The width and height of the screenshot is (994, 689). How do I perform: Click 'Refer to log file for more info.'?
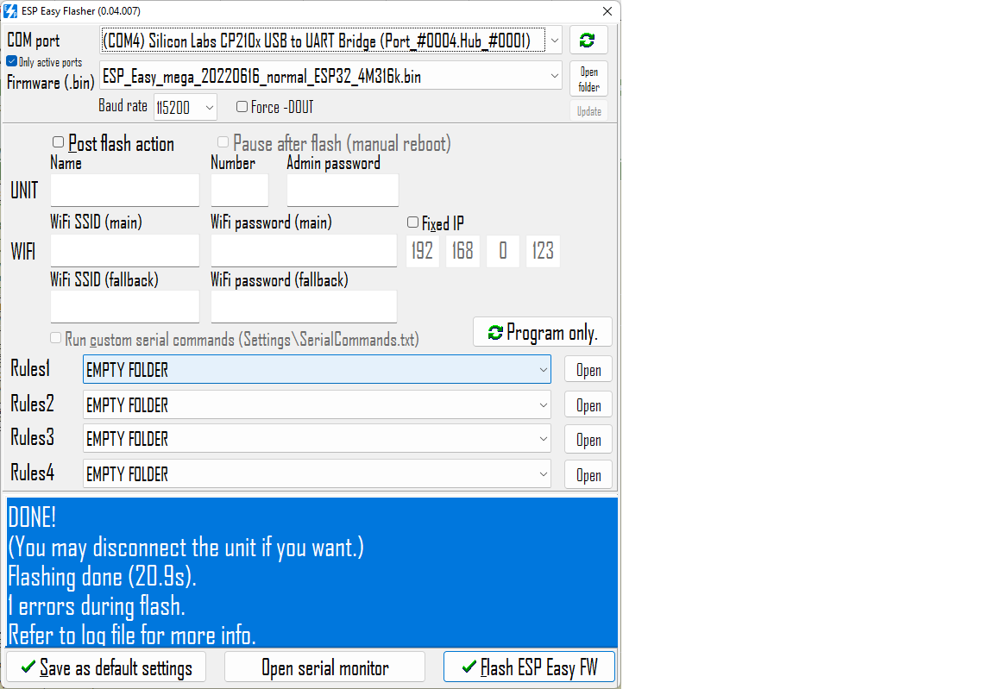click(132, 636)
